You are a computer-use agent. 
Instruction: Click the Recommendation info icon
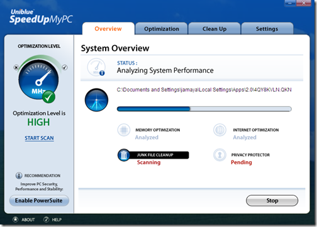click(19, 176)
